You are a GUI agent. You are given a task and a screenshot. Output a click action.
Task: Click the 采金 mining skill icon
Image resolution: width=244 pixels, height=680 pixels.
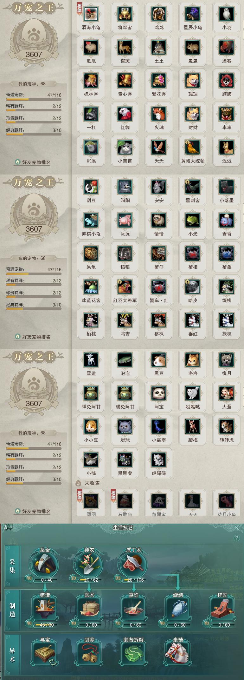[45, 565]
